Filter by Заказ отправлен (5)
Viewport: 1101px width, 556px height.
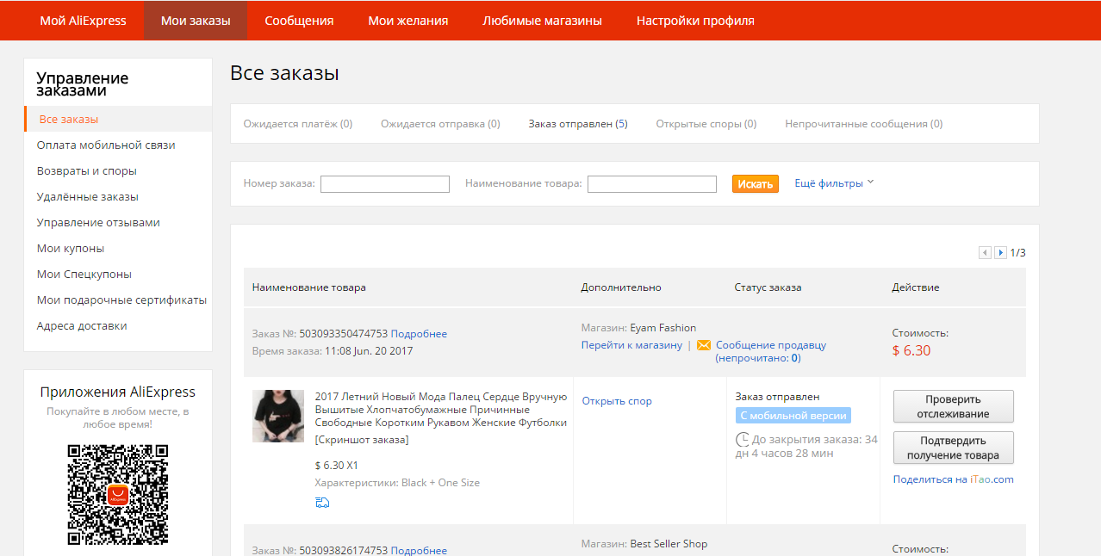(x=578, y=124)
